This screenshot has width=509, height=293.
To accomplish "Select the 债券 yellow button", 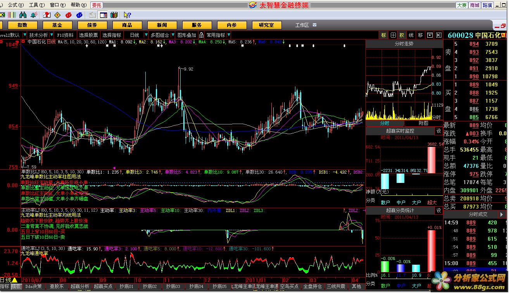I will 92,25.
